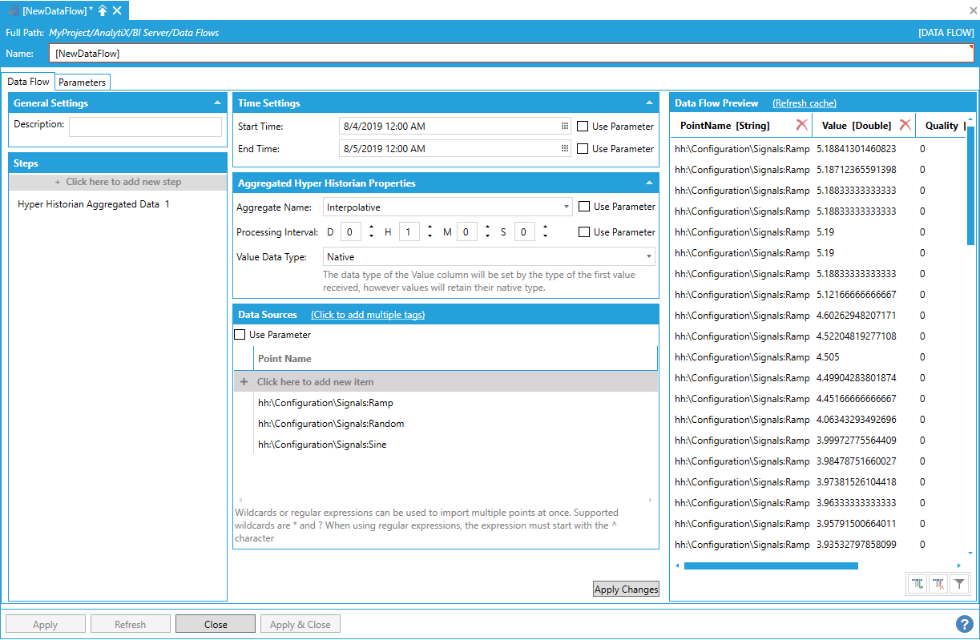This screenshot has height=640, width=980.
Task: Click the filter funnel icon
Action: pos(958,585)
